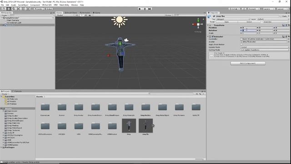291x164 pixels.
Task: Toggle scene lighting button
Action: pyautogui.click(x=82, y=15)
